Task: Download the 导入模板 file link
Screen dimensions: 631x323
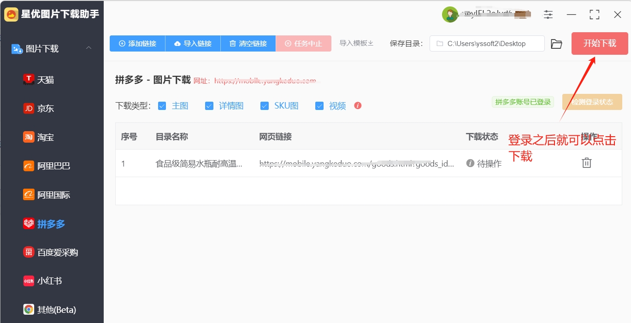Action: (356, 43)
